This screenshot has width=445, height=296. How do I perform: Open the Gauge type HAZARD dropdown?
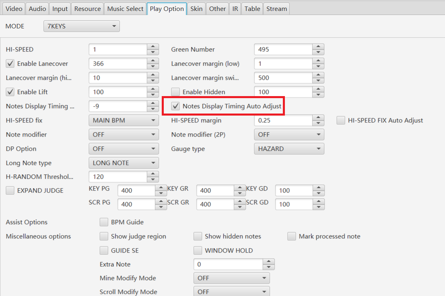(289, 149)
